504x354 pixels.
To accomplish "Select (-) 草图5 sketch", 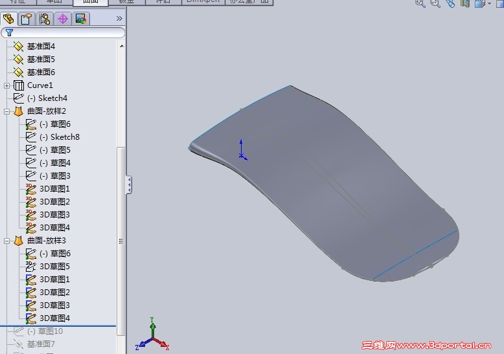I will [x=54, y=150].
